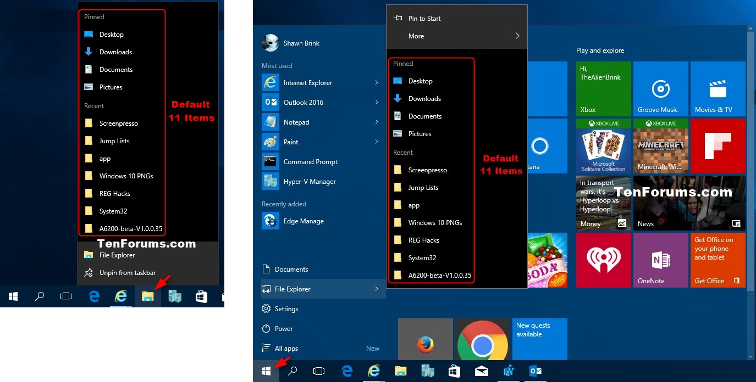
Task: Expand the File Explorer arrow in the Start menu
Action: [x=377, y=289]
